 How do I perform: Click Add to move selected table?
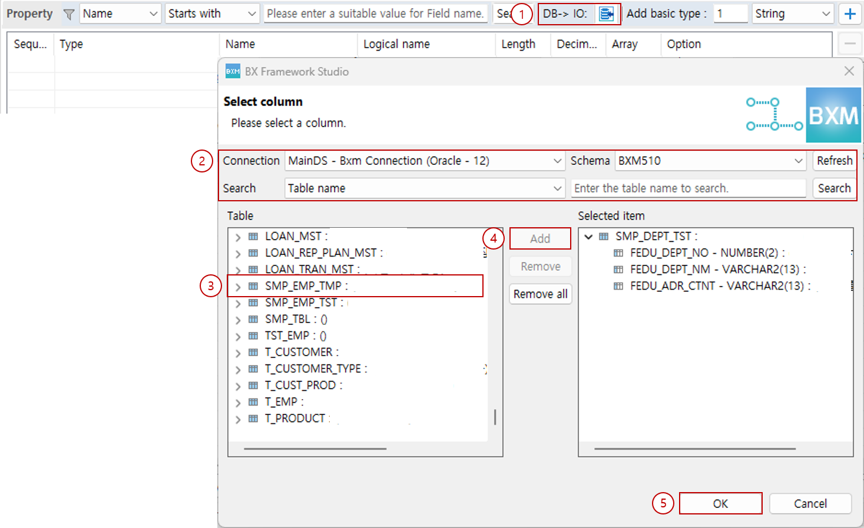(540, 238)
